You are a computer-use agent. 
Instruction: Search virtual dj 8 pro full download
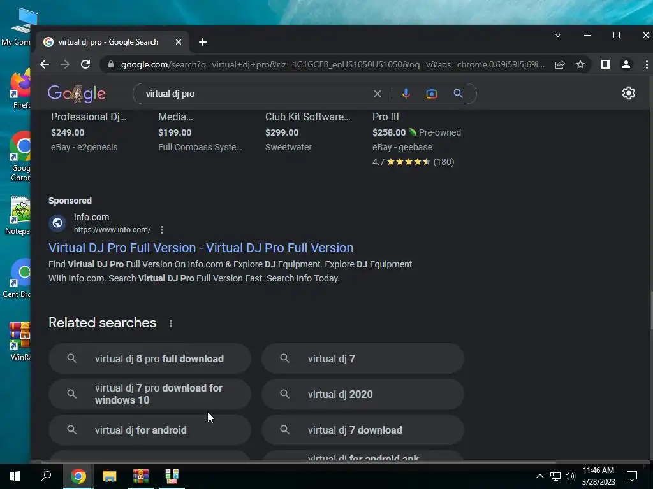(x=150, y=358)
